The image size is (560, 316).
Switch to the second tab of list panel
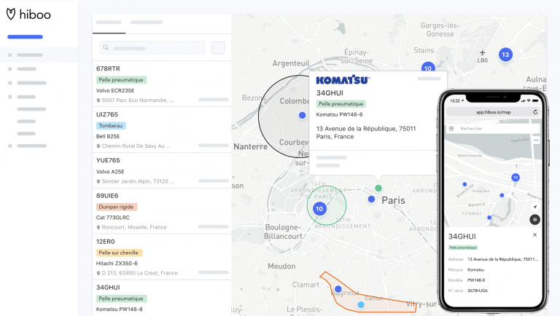tap(147, 23)
